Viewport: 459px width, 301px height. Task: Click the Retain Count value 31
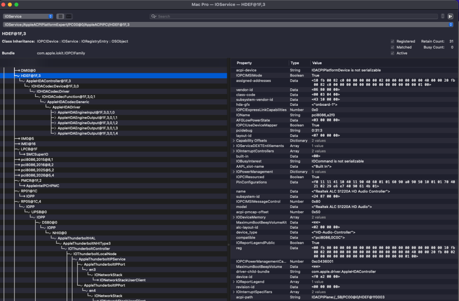451,42
